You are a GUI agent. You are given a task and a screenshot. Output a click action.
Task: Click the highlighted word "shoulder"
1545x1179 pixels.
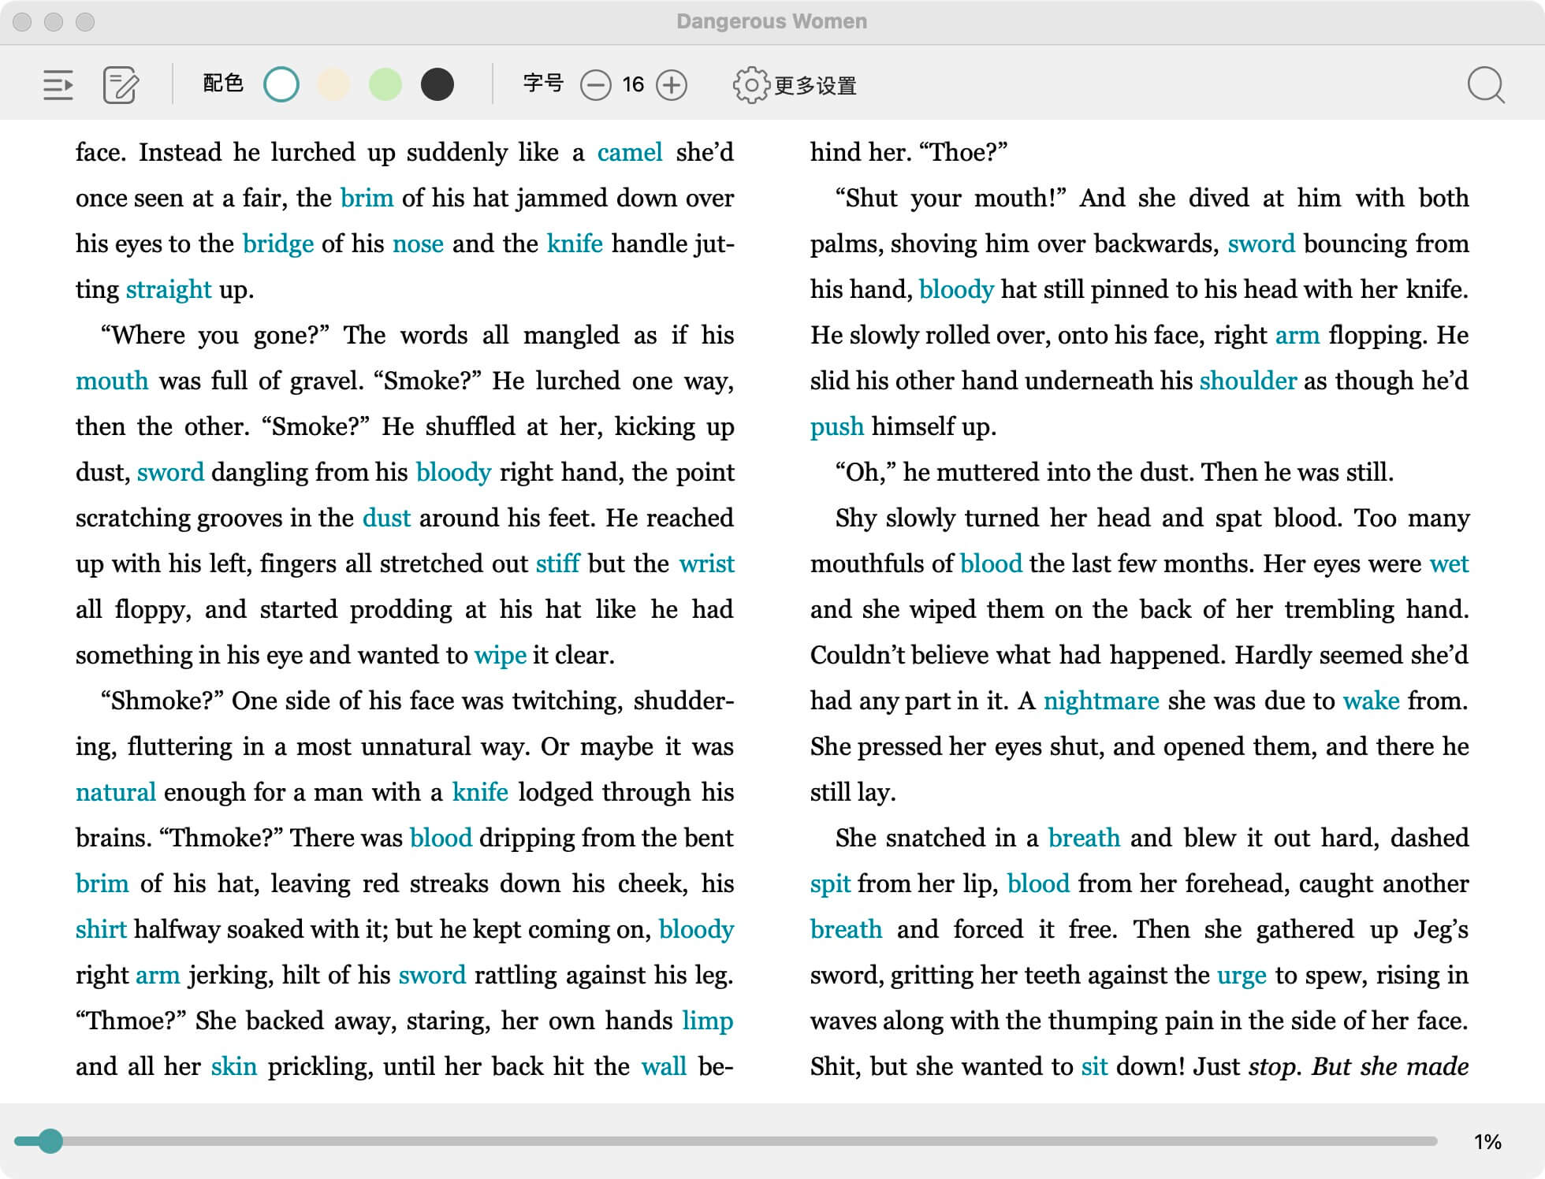click(x=1248, y=381)
